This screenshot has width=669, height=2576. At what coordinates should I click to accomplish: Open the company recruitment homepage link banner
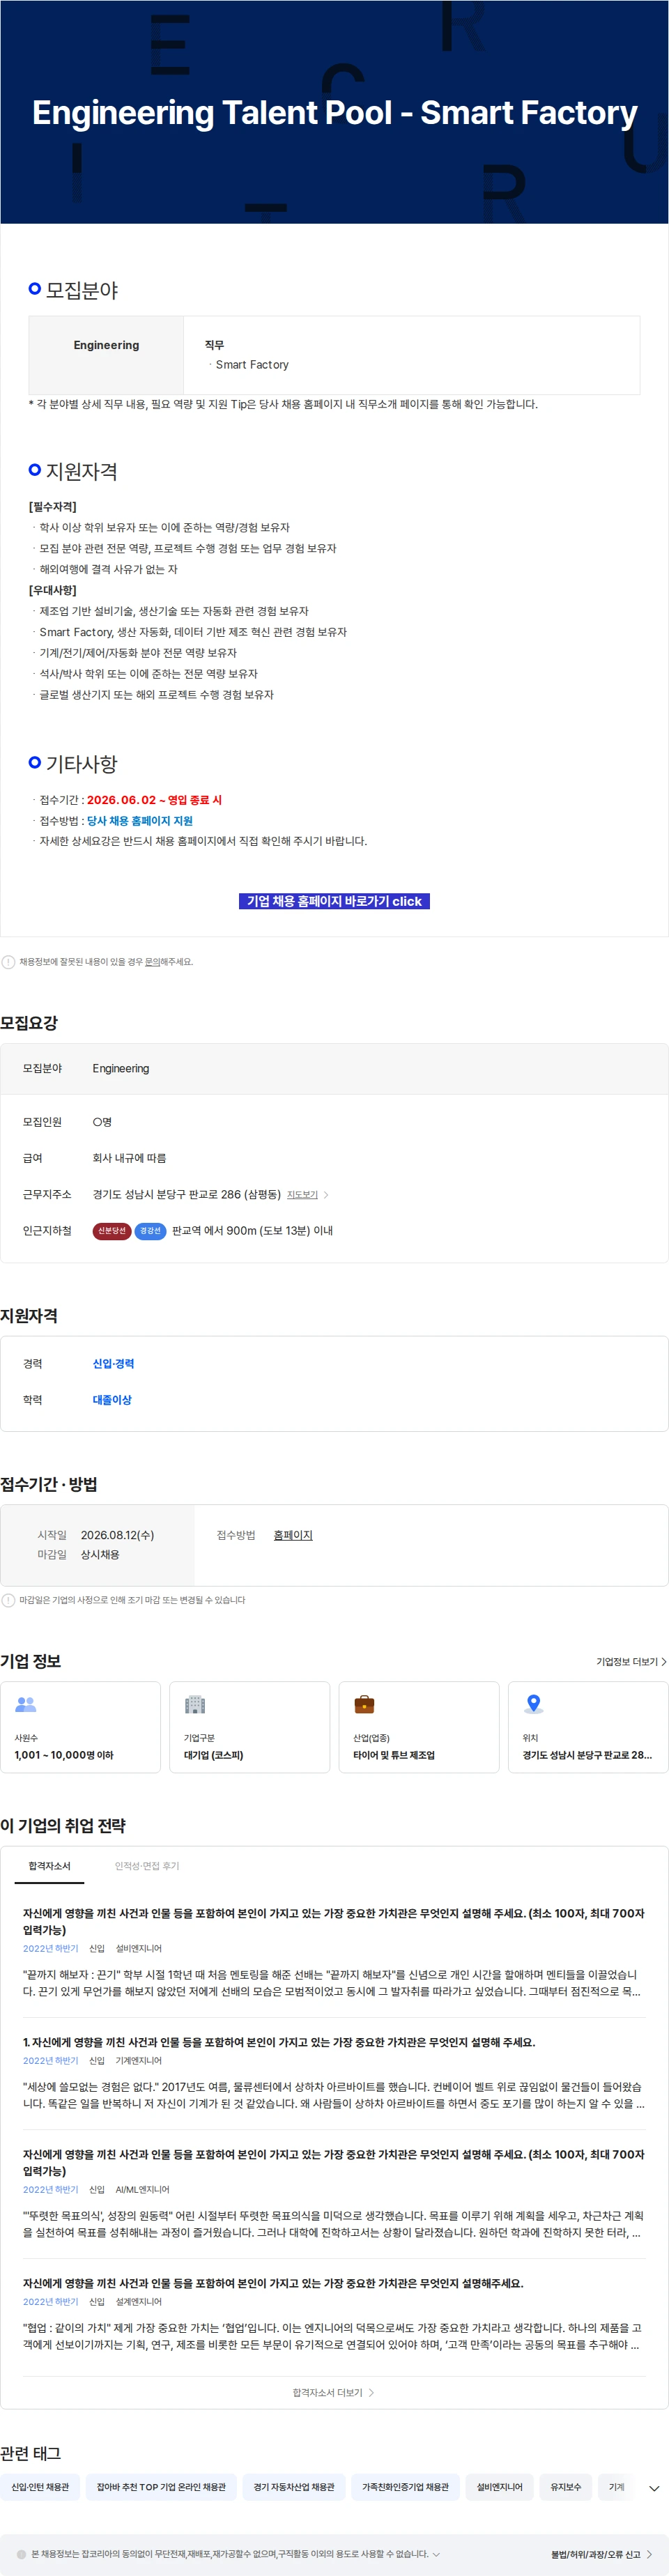[x=334, y=901]
